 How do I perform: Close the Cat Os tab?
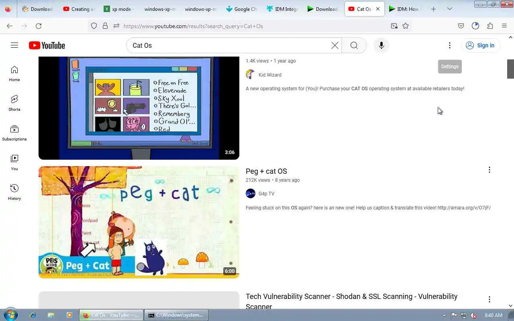click(x=377, y=9)
